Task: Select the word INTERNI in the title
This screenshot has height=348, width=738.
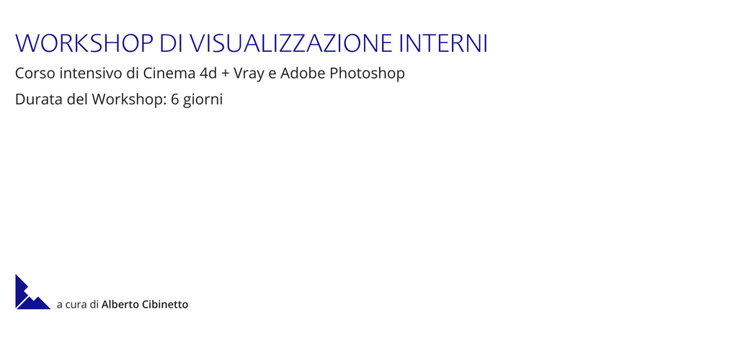Action: 443,43
